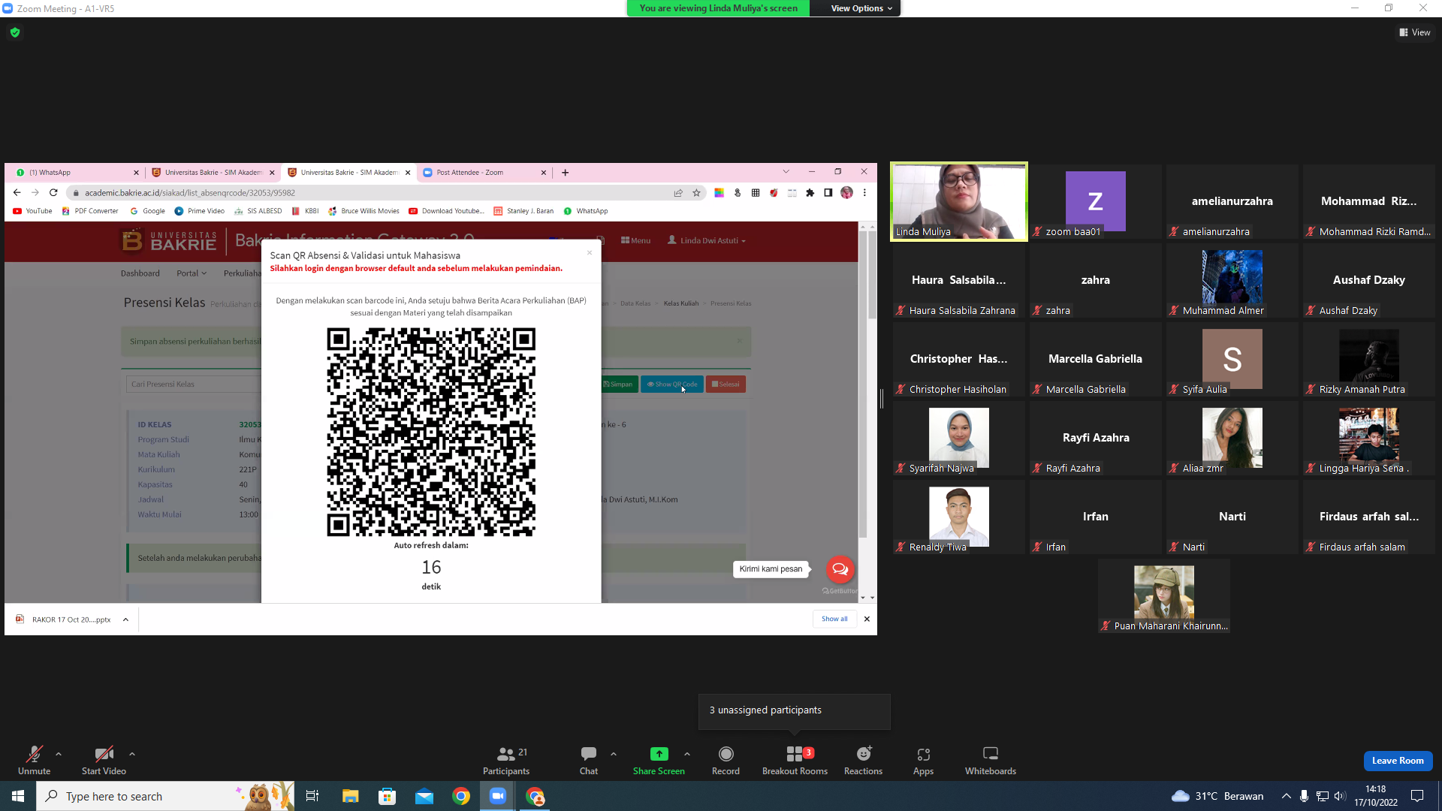The image size is (1442, 811).
Task: Open the Participants panel
Action: click(505, 760)
